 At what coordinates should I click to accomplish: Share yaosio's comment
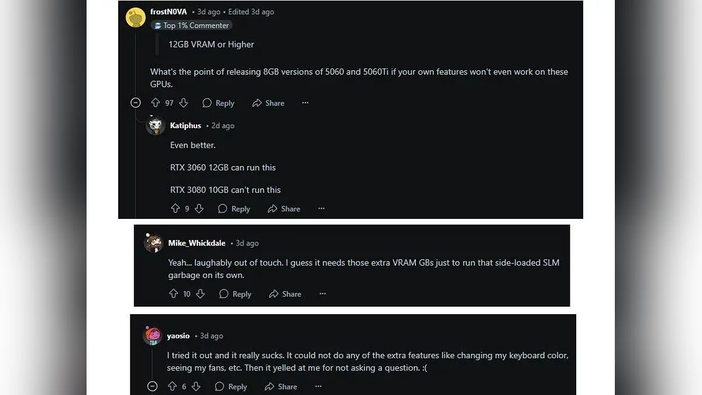(281, 386)
